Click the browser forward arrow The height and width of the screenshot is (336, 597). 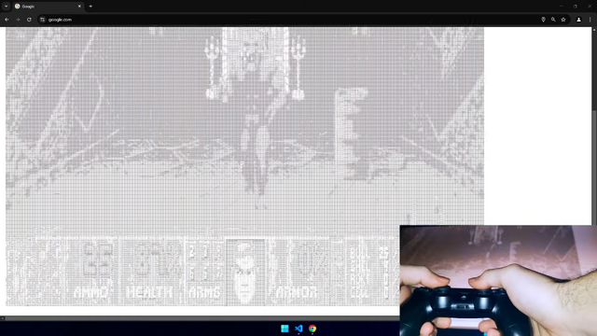[18, 20]
